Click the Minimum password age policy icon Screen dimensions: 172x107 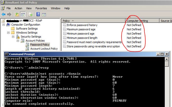(64, 33)
